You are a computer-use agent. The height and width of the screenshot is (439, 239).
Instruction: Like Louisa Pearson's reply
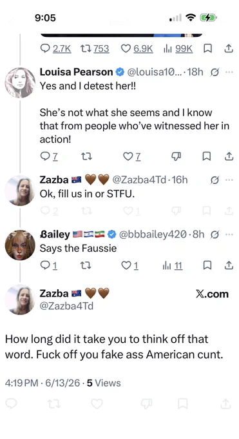(132, 156)
